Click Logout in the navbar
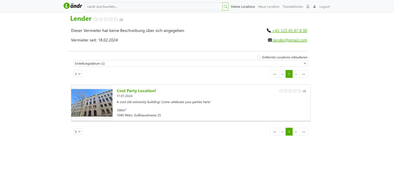The image size is (394, 188). coord(325,7)
